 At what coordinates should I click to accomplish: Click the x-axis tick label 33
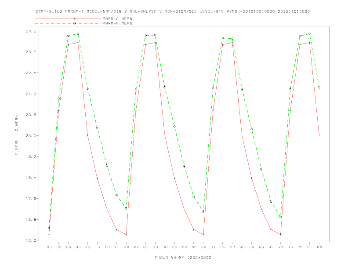155,247
